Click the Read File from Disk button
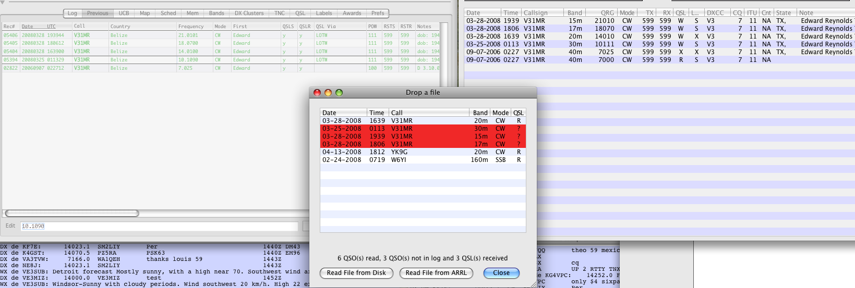Viewport: 855px width, 288px height. [x=356, y=273]
